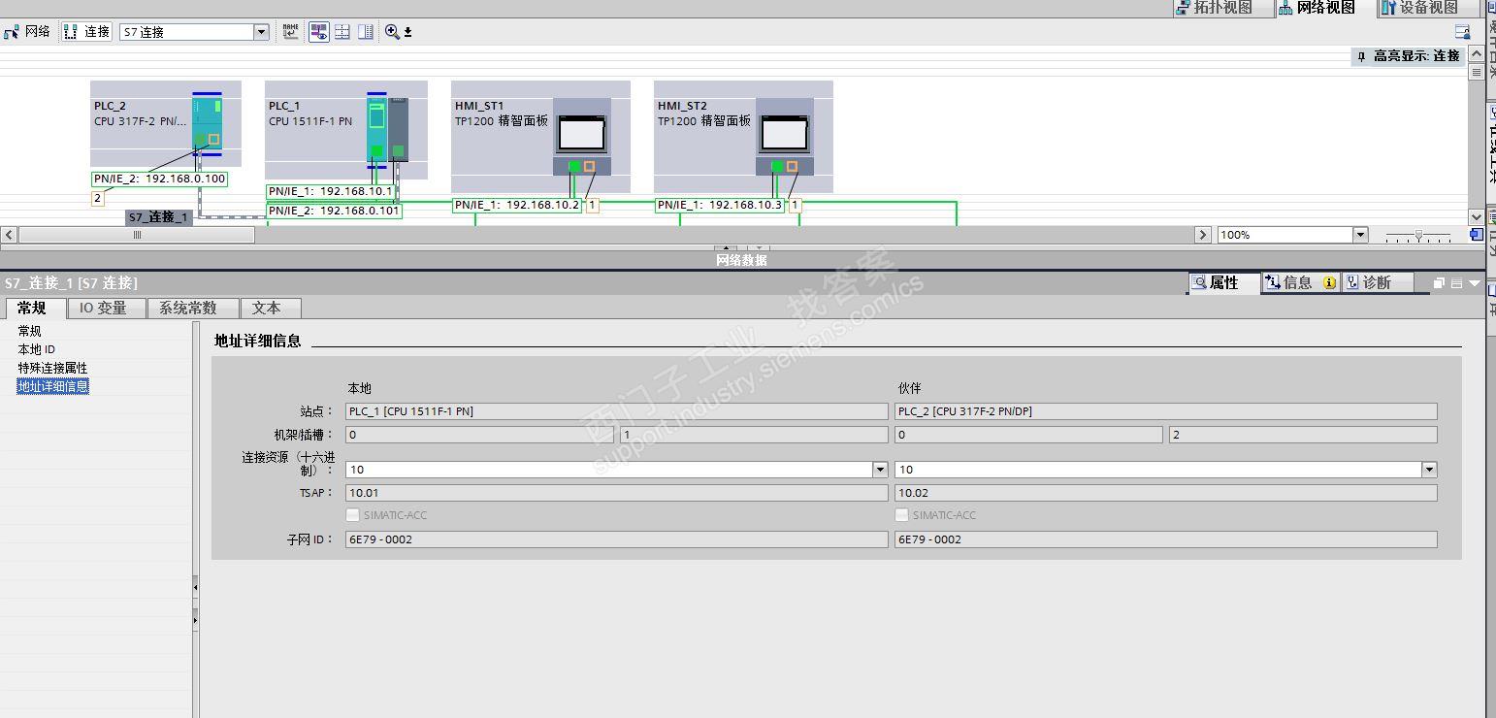Select 特殊连接属性 in the navigation tree
1496x718 pixels.
point(52,368)
